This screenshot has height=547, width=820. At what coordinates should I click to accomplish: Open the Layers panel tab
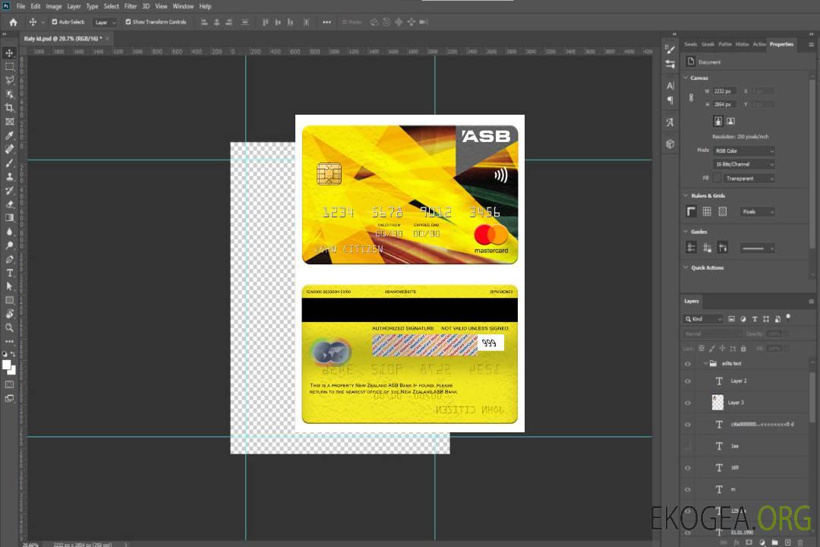point(692,301)
